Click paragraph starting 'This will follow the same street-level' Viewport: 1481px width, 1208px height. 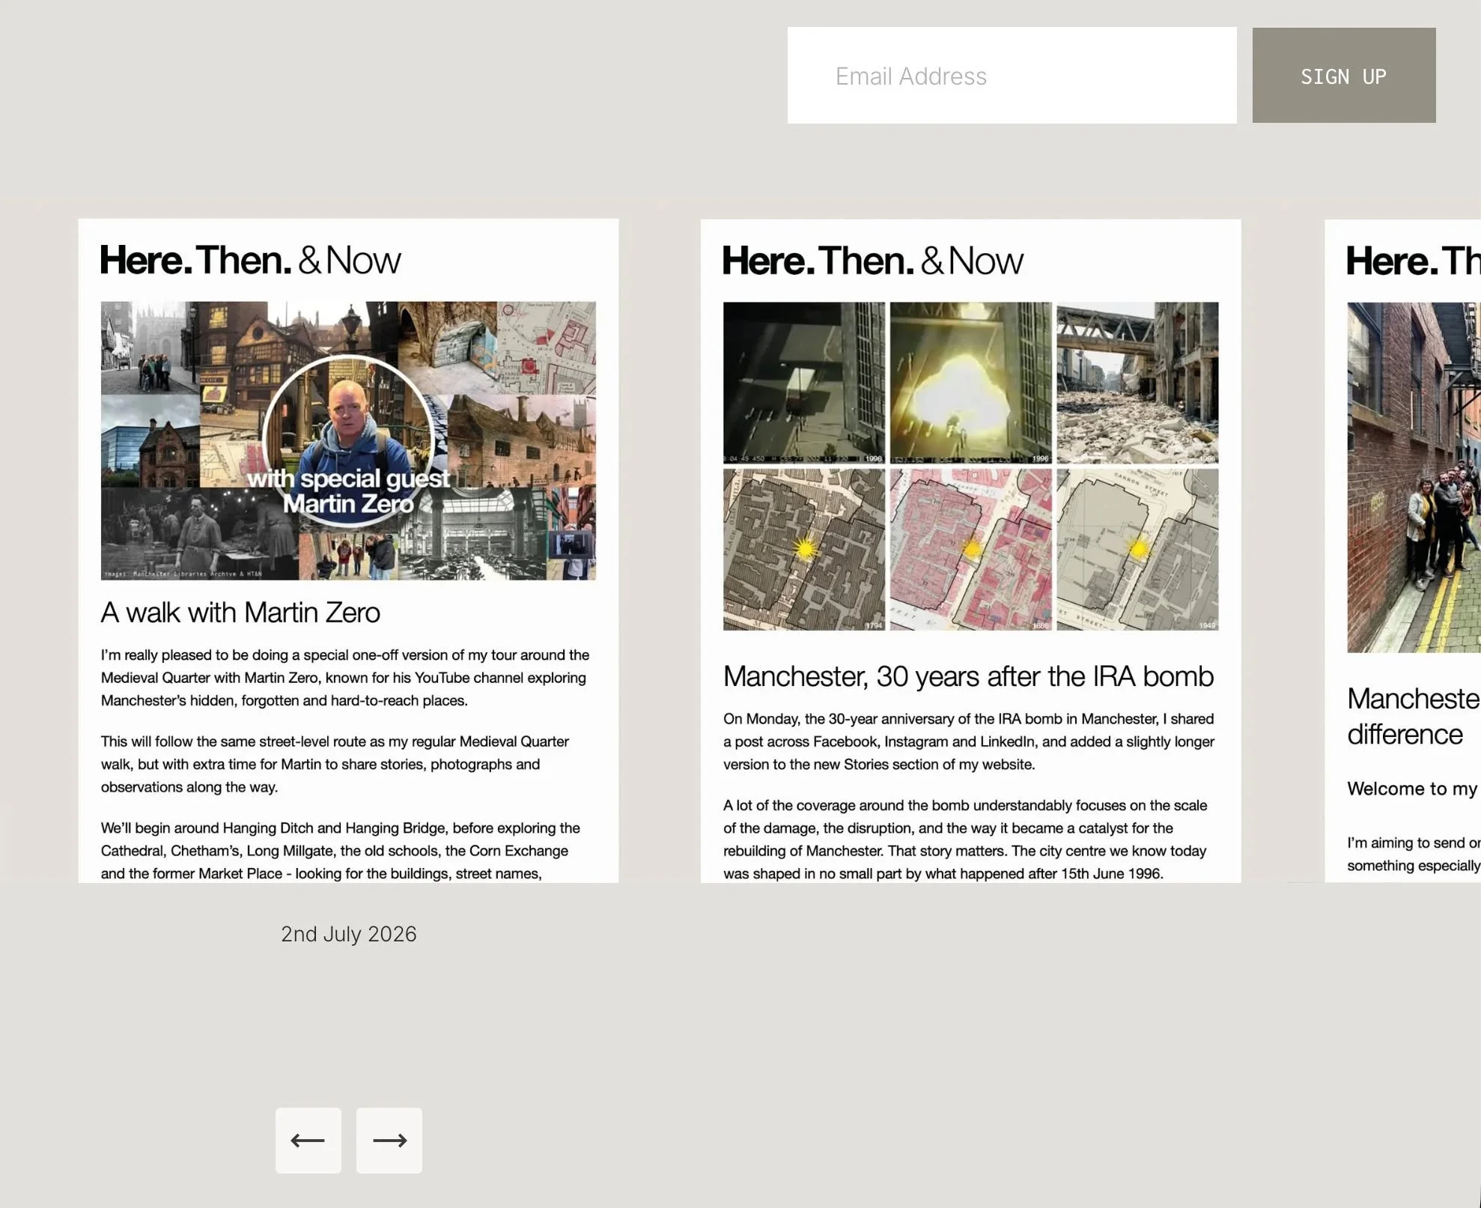pos(335,764)
